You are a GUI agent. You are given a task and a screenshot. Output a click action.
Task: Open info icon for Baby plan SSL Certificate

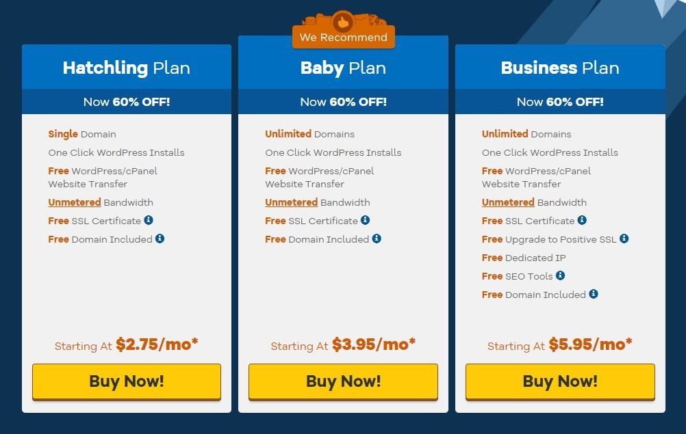(366, 220)
